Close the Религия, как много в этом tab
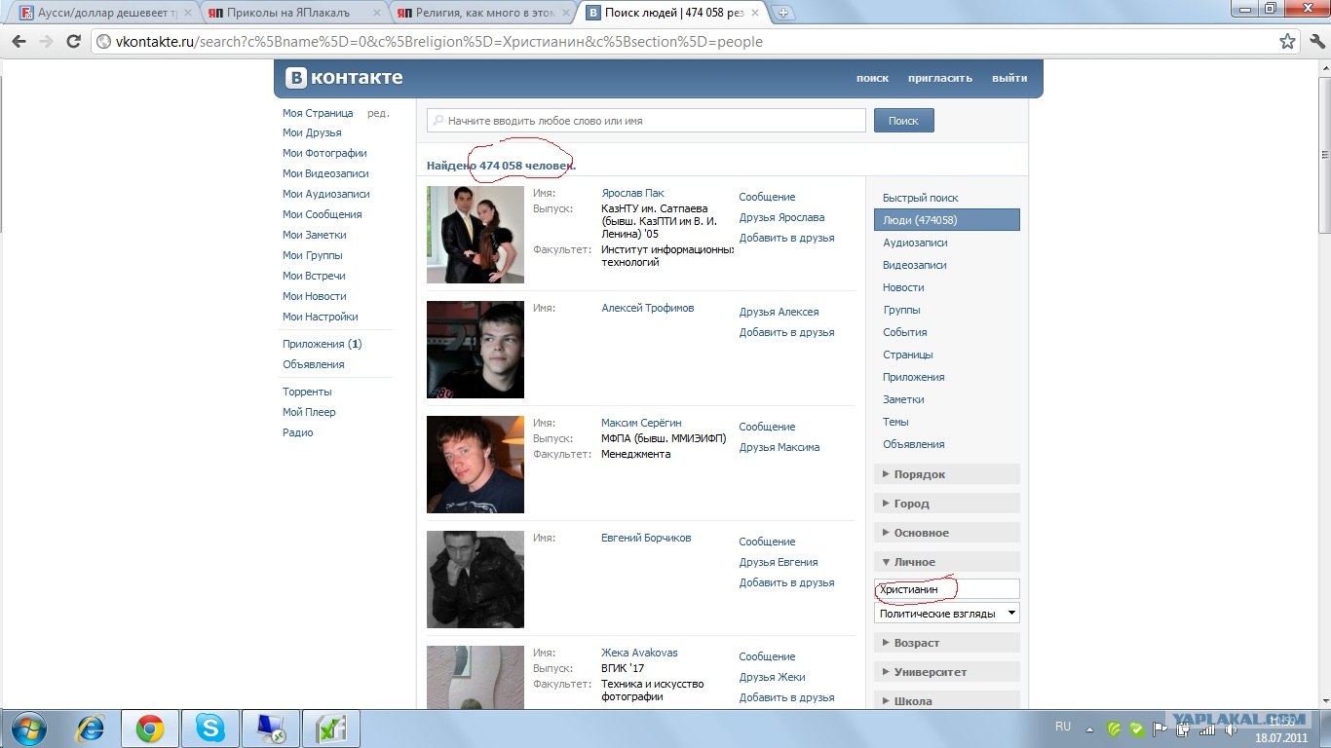Image resolution: width=1331 pixels, height=748 pixels. pyautogui.click(x=567, y=13)
